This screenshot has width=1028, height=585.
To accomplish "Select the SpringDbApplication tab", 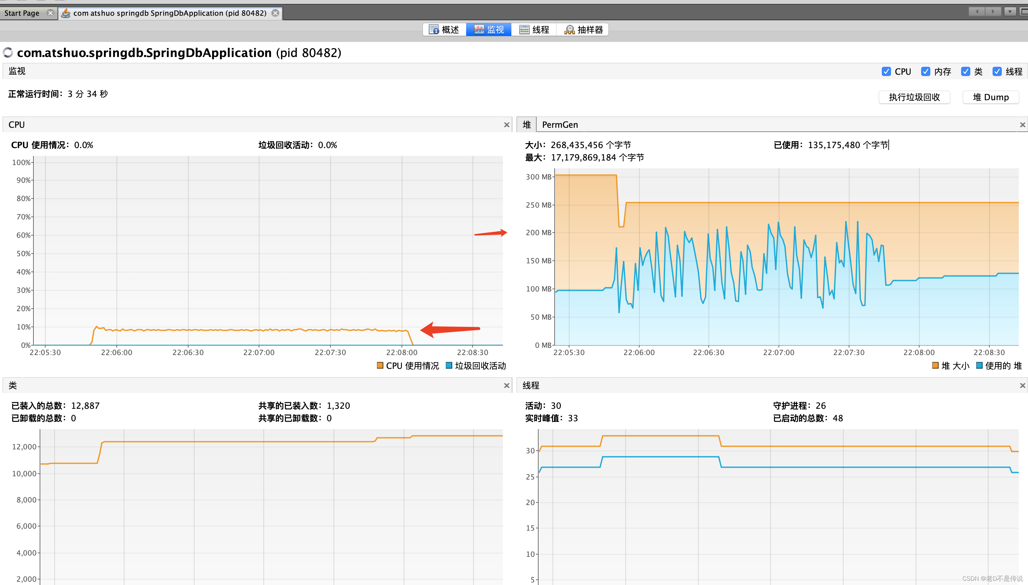I will pos(169,13).
